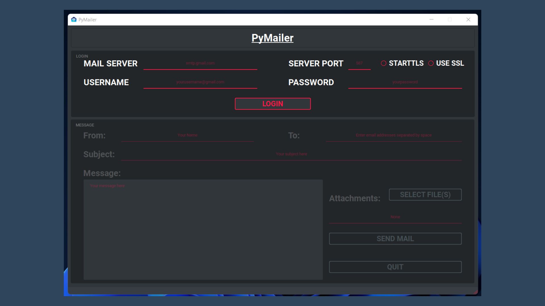Select the USE SSL radio button
This screenshot has height=306, width=545.
coord(446,63)
